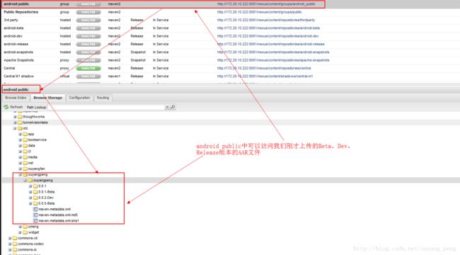The width and height of the screenshot is (460, 255).
Task: Click the ANALYZE button in the android-dev row
Action: pos(88,36)
